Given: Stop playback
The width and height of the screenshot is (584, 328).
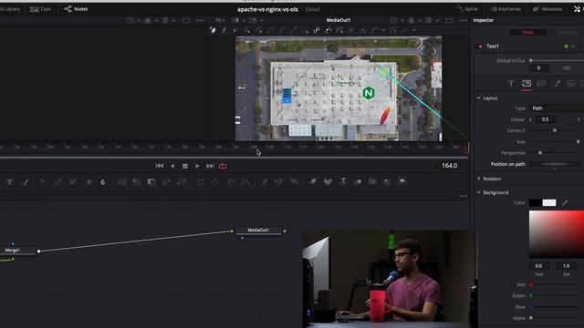Looking at the screenshot, I should 185,166.
